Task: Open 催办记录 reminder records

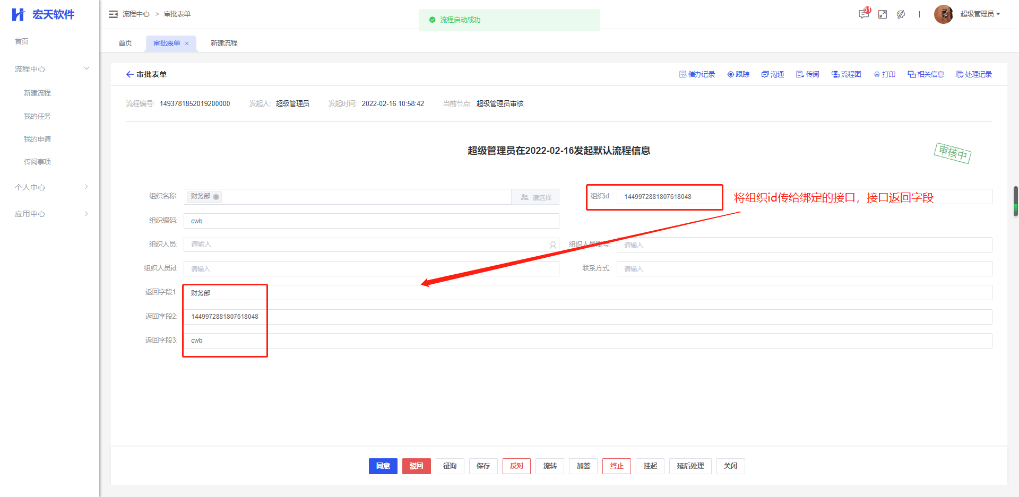Action: [x=697, y=75]
